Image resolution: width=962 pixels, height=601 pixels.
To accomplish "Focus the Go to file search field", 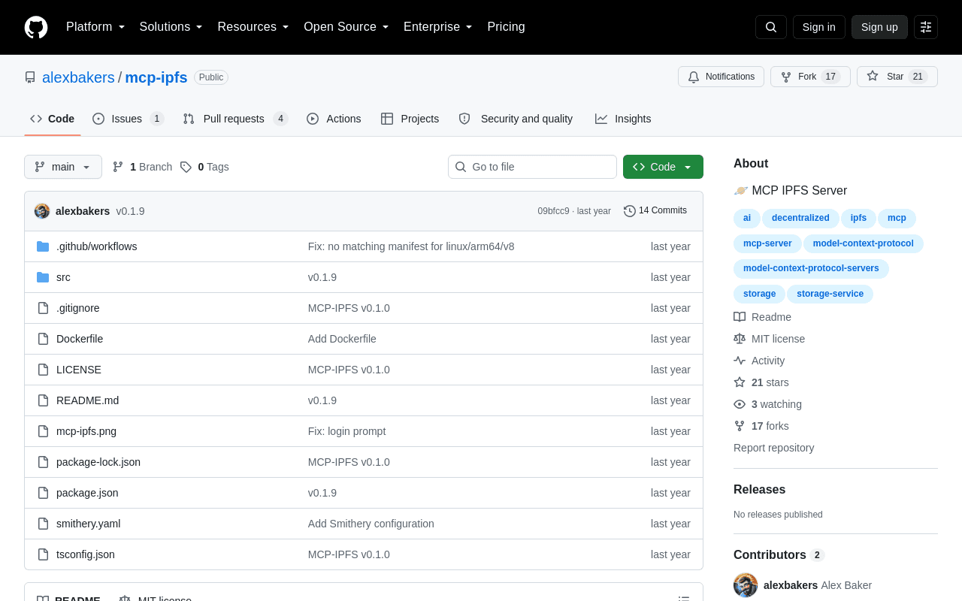I will (x=532, y=167).
